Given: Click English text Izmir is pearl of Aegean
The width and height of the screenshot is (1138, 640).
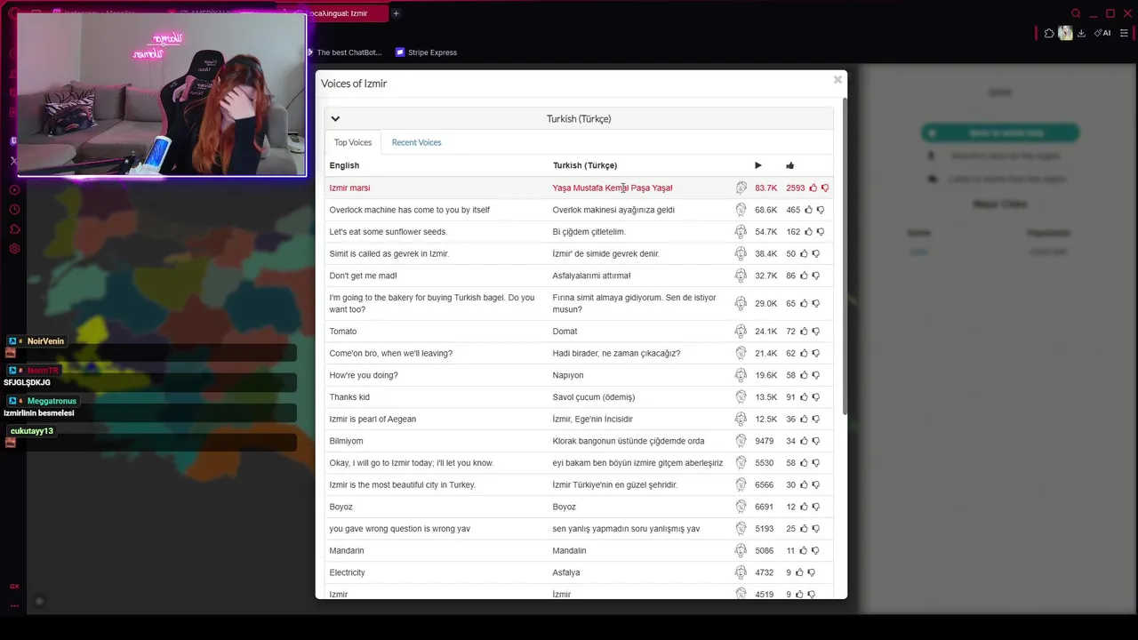Looking at the screenshot, I should (x=373, y=419).
